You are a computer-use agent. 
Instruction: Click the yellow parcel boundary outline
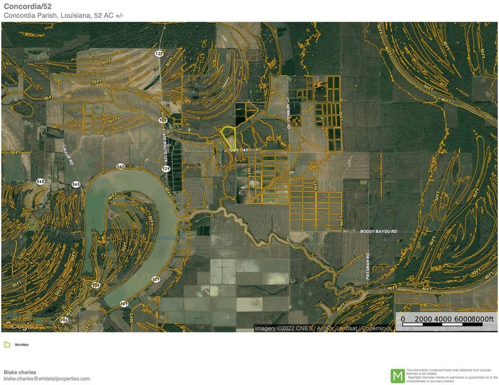pyautogui.click(x=229, y=136)
